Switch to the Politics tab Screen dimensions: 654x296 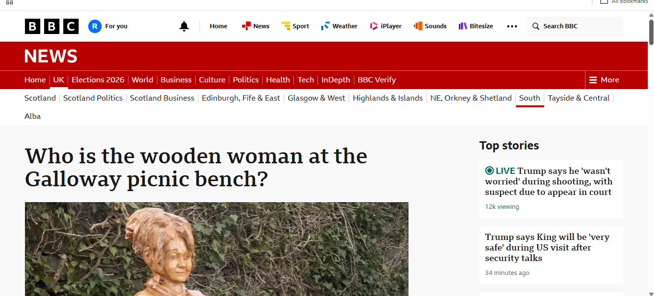click(x=245, y=80)
